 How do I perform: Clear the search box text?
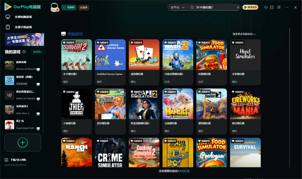[x=238, y=7]
